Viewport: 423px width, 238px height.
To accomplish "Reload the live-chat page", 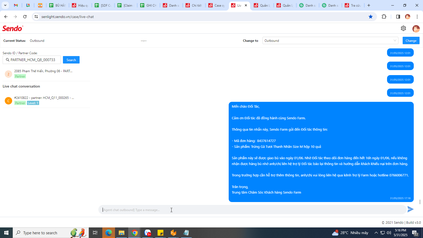I will pos(25,17).
